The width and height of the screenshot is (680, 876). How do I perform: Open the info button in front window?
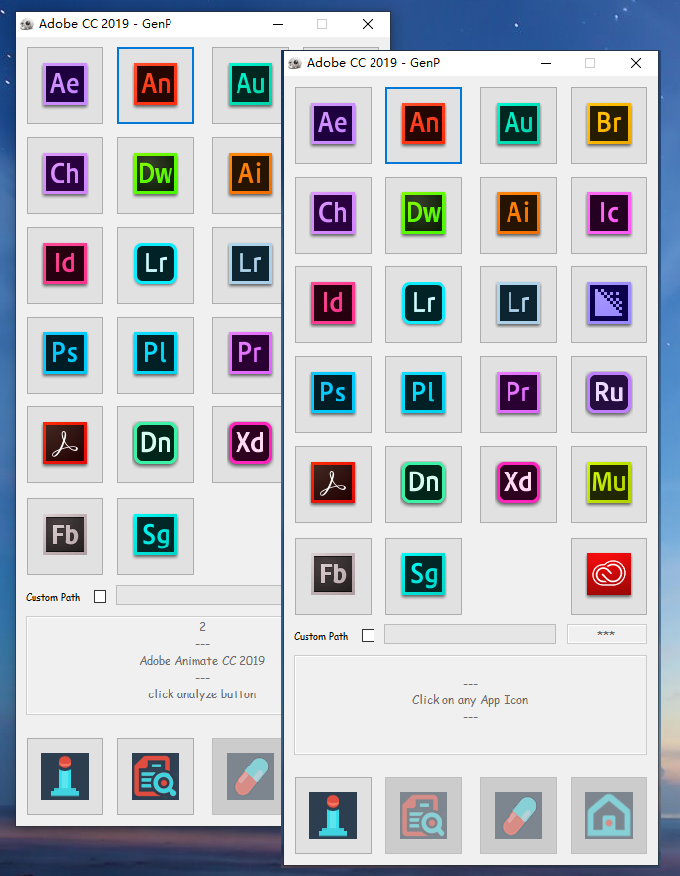pyautogui.click(x=333, y=816)
